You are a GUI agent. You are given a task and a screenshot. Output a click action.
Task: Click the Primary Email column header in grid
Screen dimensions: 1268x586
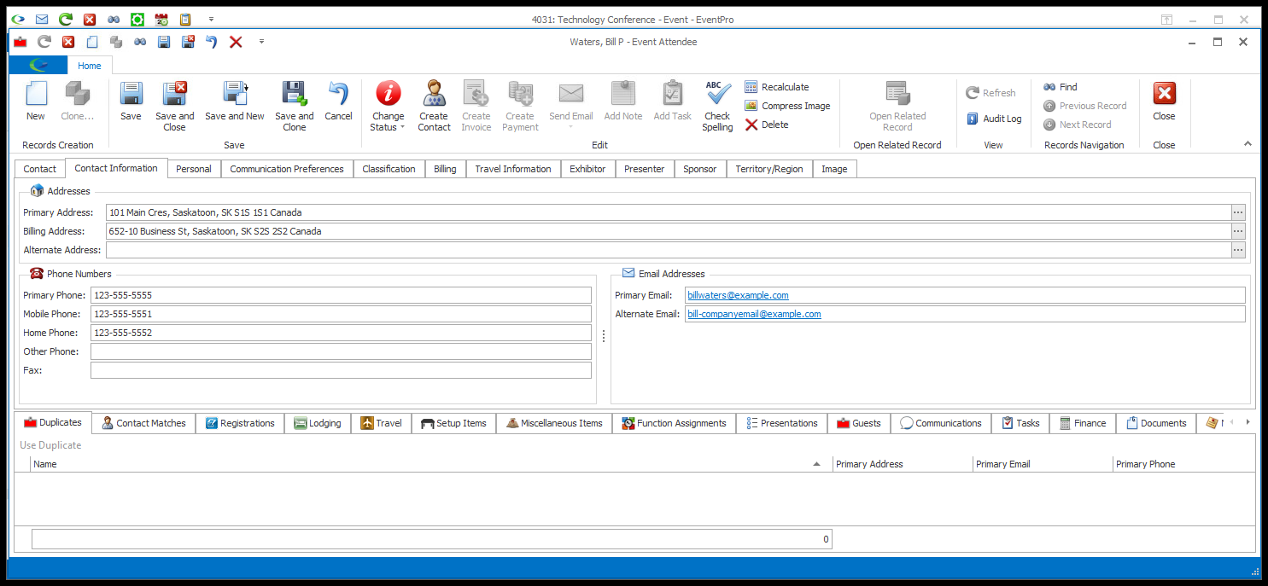tap(1043, 464)
